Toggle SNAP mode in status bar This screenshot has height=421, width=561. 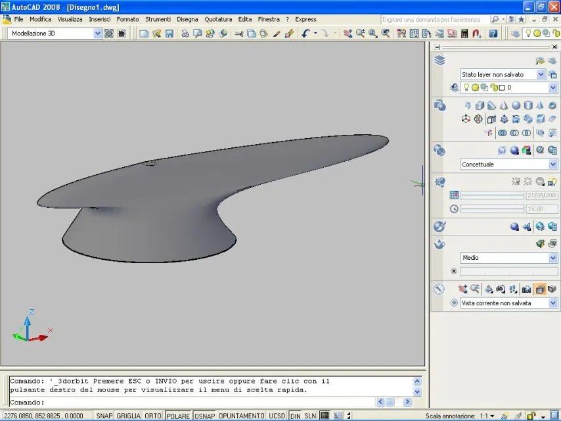click(x=104, y=416)
